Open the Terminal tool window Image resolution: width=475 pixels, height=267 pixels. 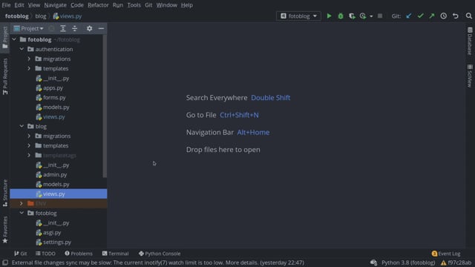[116, 254]
